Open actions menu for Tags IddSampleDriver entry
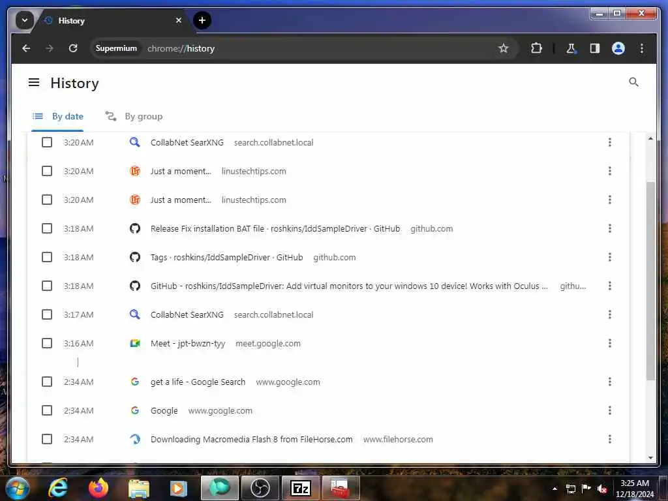The height and width of the screenshot is (501, 668). (610, 257)
